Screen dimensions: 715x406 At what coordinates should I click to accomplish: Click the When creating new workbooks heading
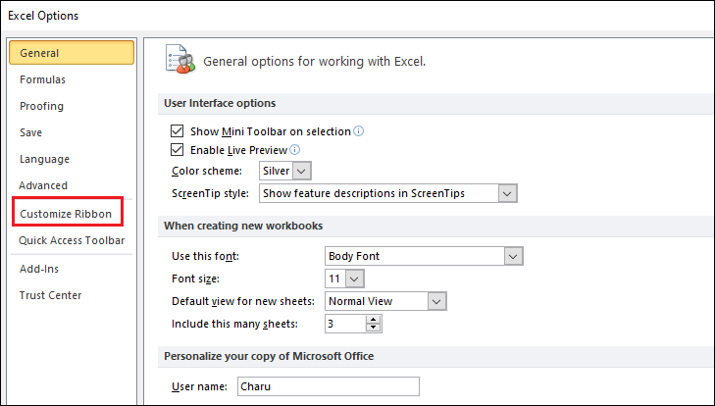[x=243, y=227]
